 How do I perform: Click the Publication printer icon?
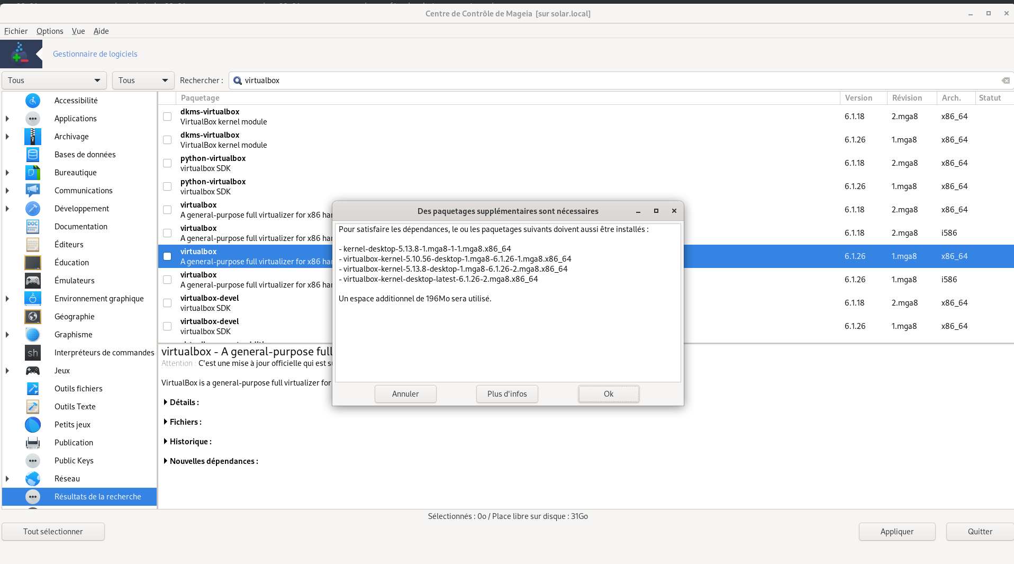pos(33,443)
